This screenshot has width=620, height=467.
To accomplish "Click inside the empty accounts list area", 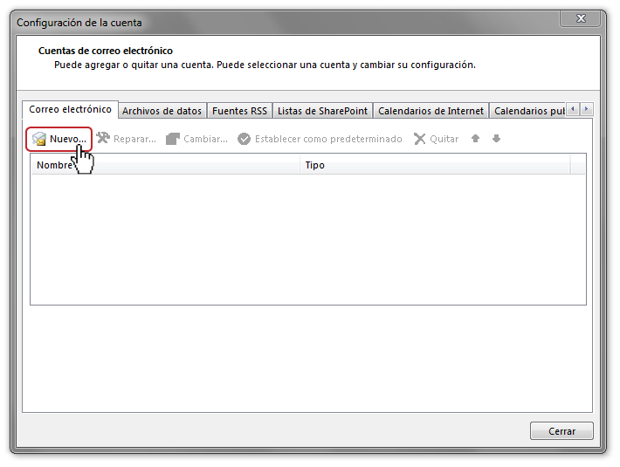I will point(308,239).
